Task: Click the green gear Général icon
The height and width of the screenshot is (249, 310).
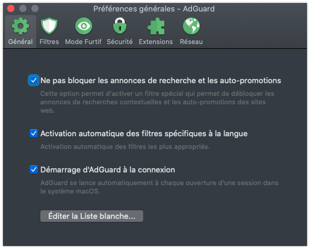Action: click(x=20, y=26)
